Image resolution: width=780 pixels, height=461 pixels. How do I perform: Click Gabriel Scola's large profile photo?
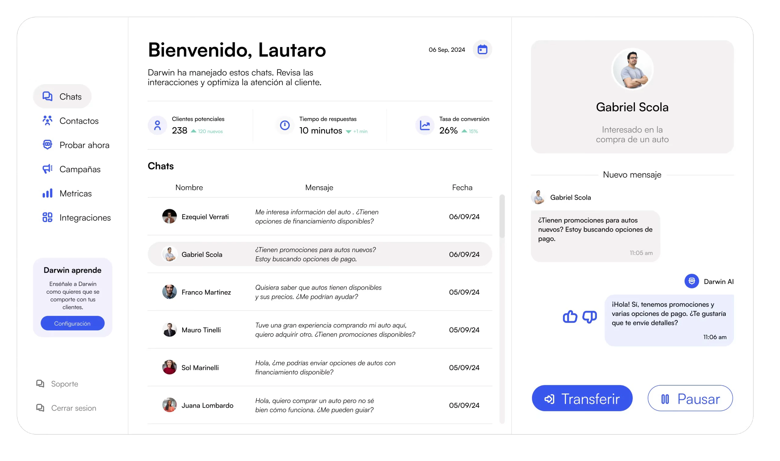click(x=632, y=69)
